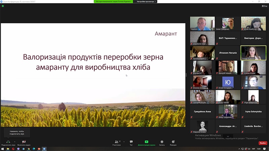Viewport: 269px width, 151px height.
Task: Turn on the camera with Включить видео
Action: click(24, 143)
